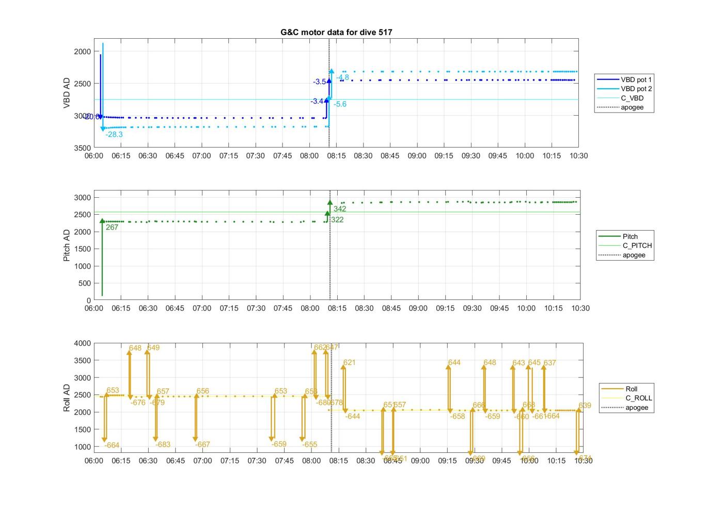Click the 'Roll AD' y-axis label
Screen dimensions: 723x509
click(67, 398)
